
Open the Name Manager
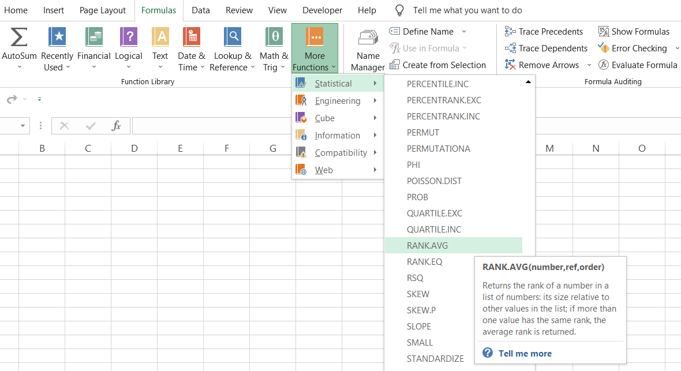368,48
